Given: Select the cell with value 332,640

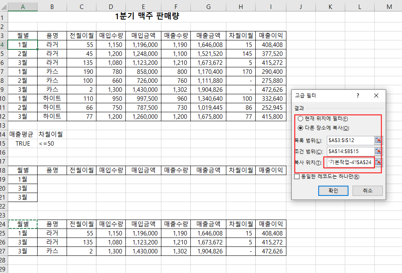Looking at the screenshot, I should pyautogui.click(x=271, y=99).
